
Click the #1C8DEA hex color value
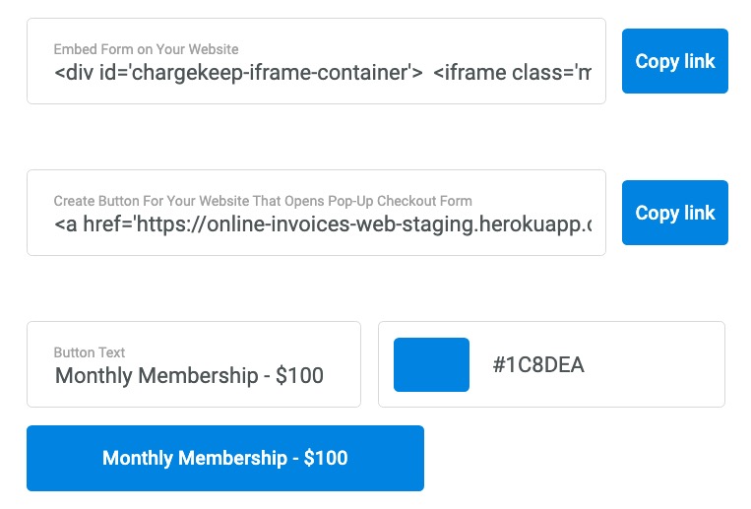click(537, 364)
